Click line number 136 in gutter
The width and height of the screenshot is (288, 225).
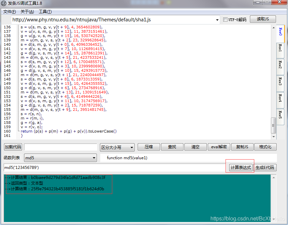(7, 27)
